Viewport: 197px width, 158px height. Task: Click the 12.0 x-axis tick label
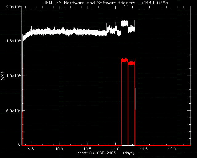[x=172, y=149]
